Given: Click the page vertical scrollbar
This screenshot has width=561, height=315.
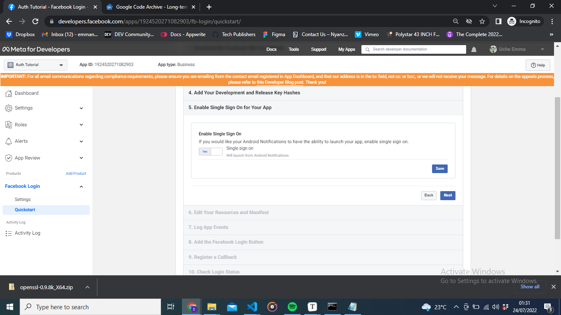Looking at the screenshot, I should [x=557, y=168].
